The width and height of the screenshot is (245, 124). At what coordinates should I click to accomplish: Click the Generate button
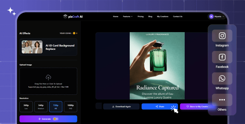(x=48, y=119)
